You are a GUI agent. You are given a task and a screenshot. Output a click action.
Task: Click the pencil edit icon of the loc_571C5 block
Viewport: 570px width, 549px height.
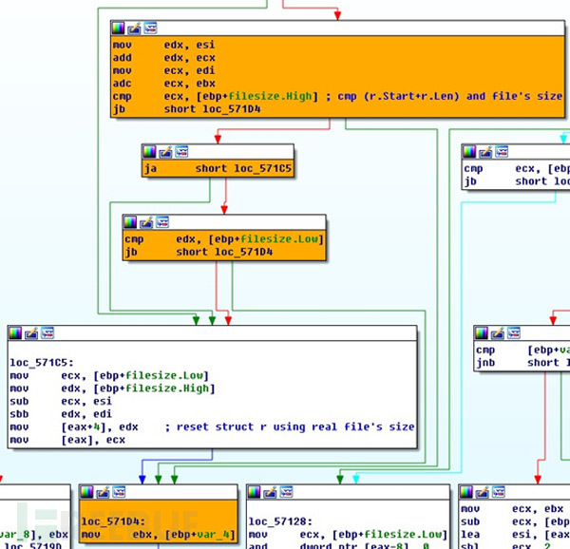(31, 332)
